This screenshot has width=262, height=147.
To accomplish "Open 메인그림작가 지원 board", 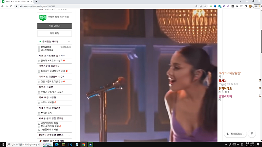I will pos(49,123).
